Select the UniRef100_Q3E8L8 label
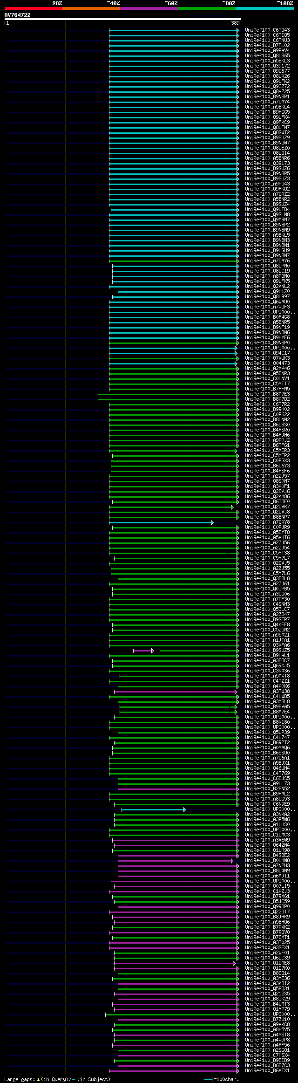The width and height of the screenshot is (298, 1083). (x=267, y=579)
